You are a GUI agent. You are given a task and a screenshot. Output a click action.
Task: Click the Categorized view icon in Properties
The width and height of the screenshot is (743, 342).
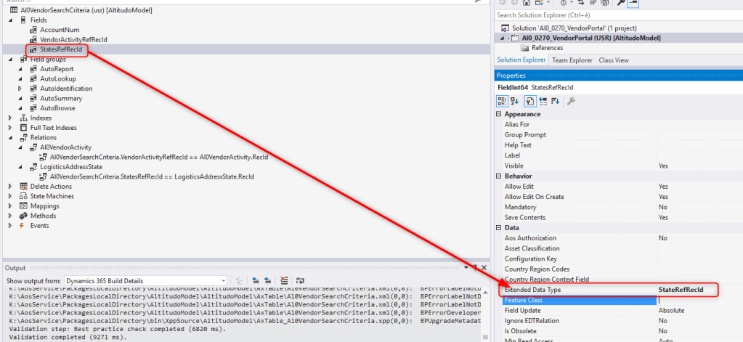tap(502, 100)
